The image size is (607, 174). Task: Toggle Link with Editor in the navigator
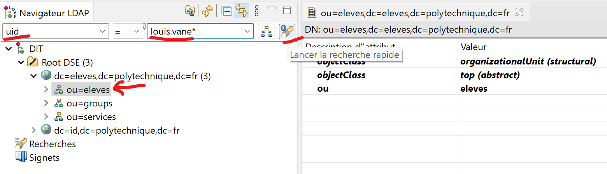pos(242,11)
